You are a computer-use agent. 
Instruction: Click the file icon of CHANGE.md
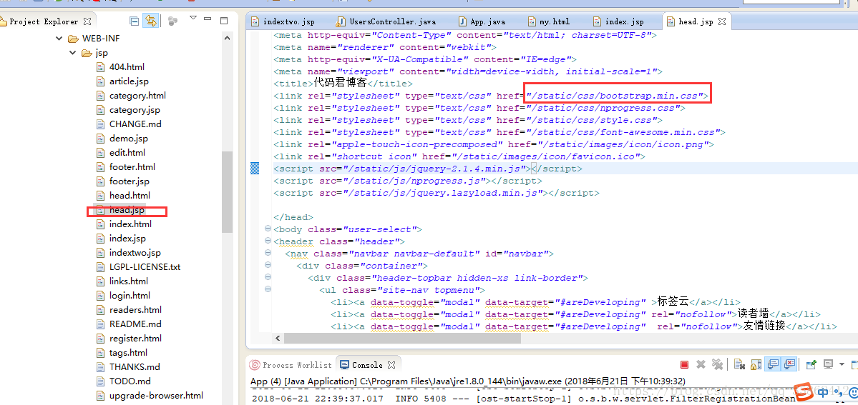(99, 124)
